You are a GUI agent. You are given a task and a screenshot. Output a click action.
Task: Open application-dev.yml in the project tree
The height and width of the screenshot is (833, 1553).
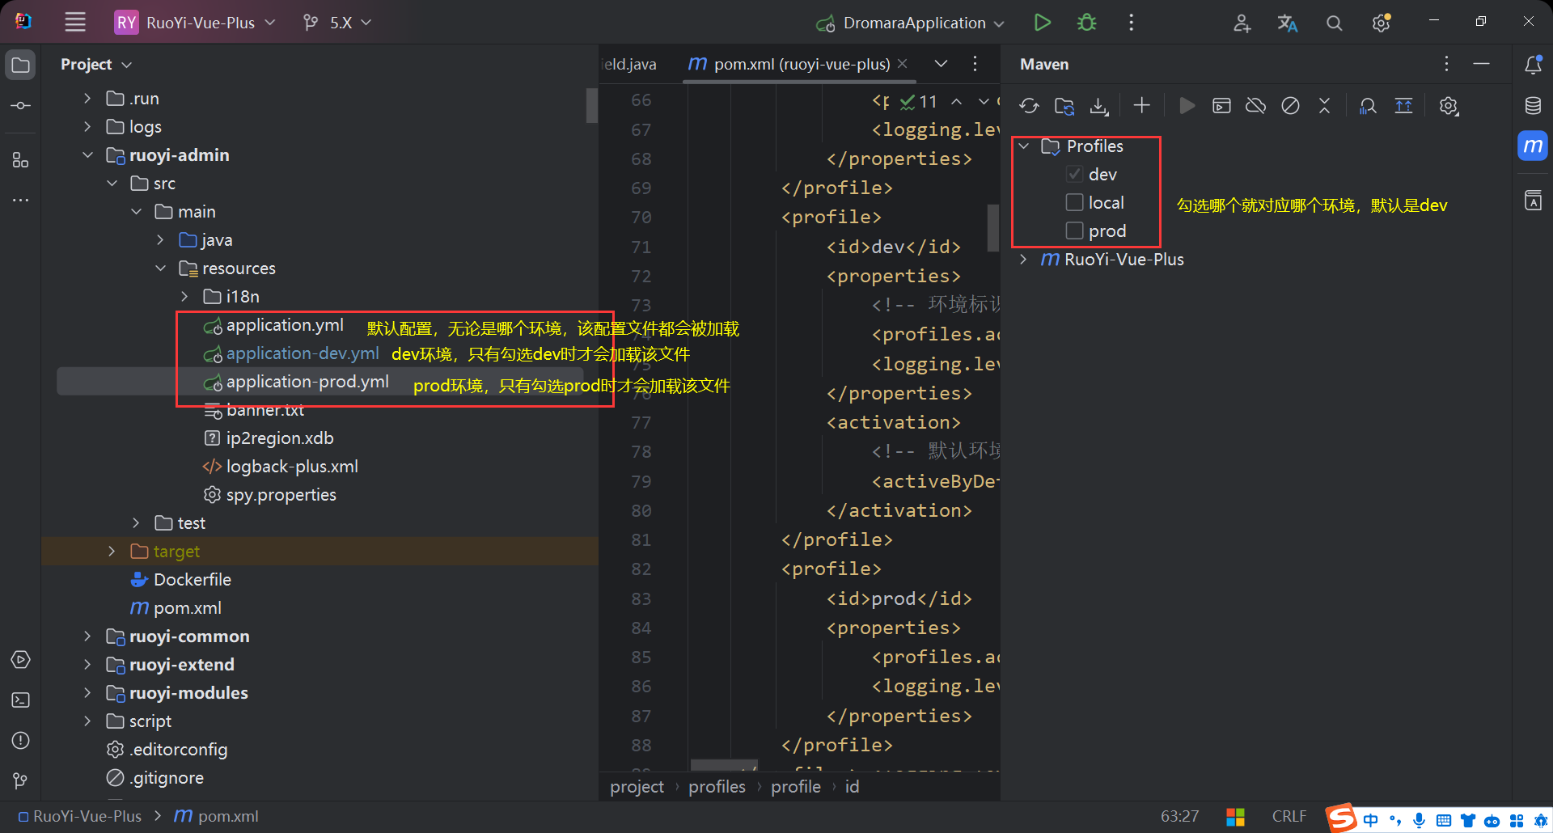point(302,353)
